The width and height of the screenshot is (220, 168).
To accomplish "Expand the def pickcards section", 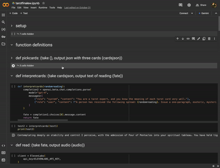I will click(x=12, y=58).
